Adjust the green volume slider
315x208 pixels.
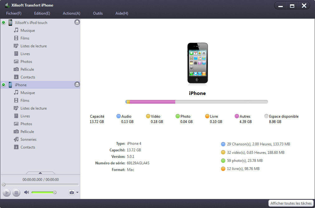44,192
